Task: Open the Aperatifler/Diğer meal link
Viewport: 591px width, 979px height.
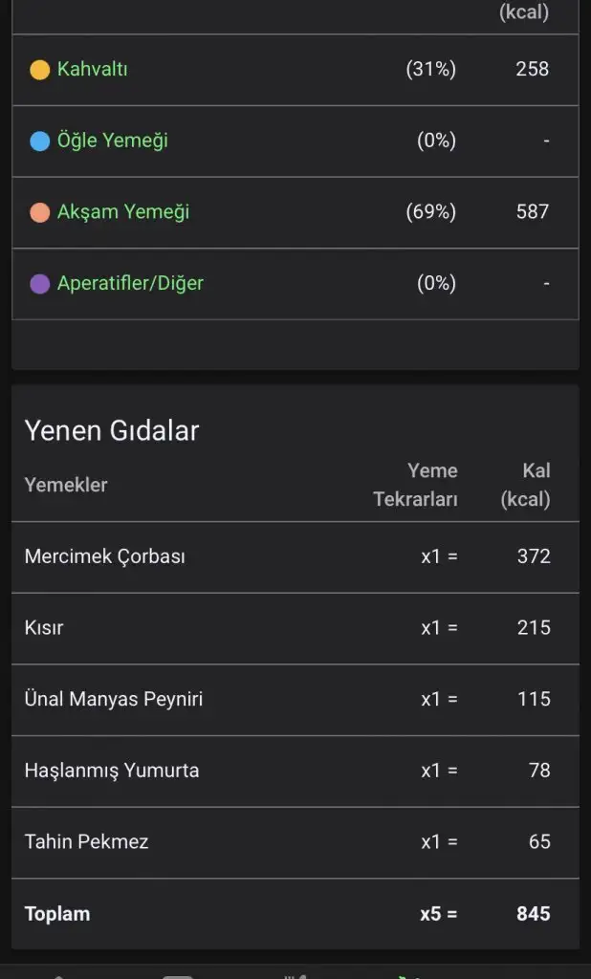Action: pos(130,283)
